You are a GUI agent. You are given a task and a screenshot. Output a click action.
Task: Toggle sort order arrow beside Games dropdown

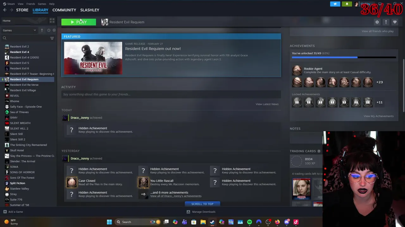click(x=42, y=30)
